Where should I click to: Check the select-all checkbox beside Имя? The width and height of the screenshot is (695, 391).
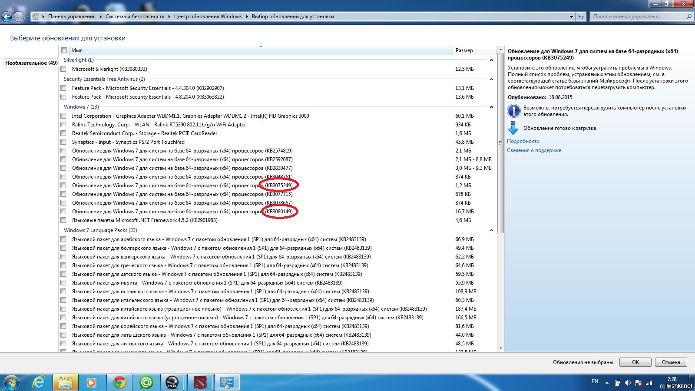pyautogui.click(x=64, y=50)
